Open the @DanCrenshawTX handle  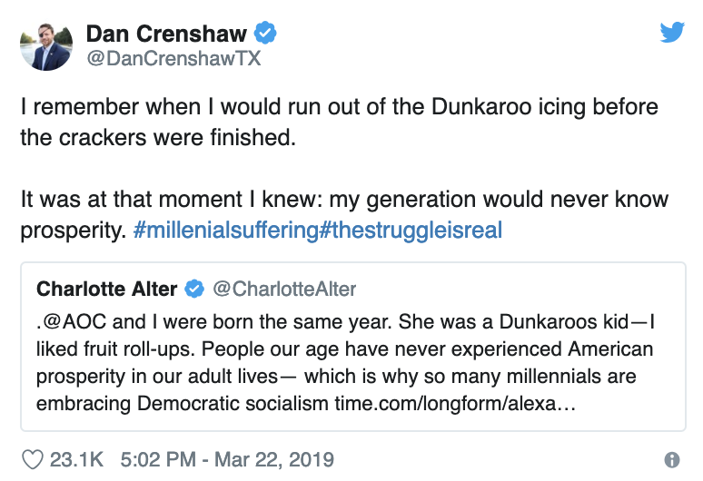coord(173,59)
